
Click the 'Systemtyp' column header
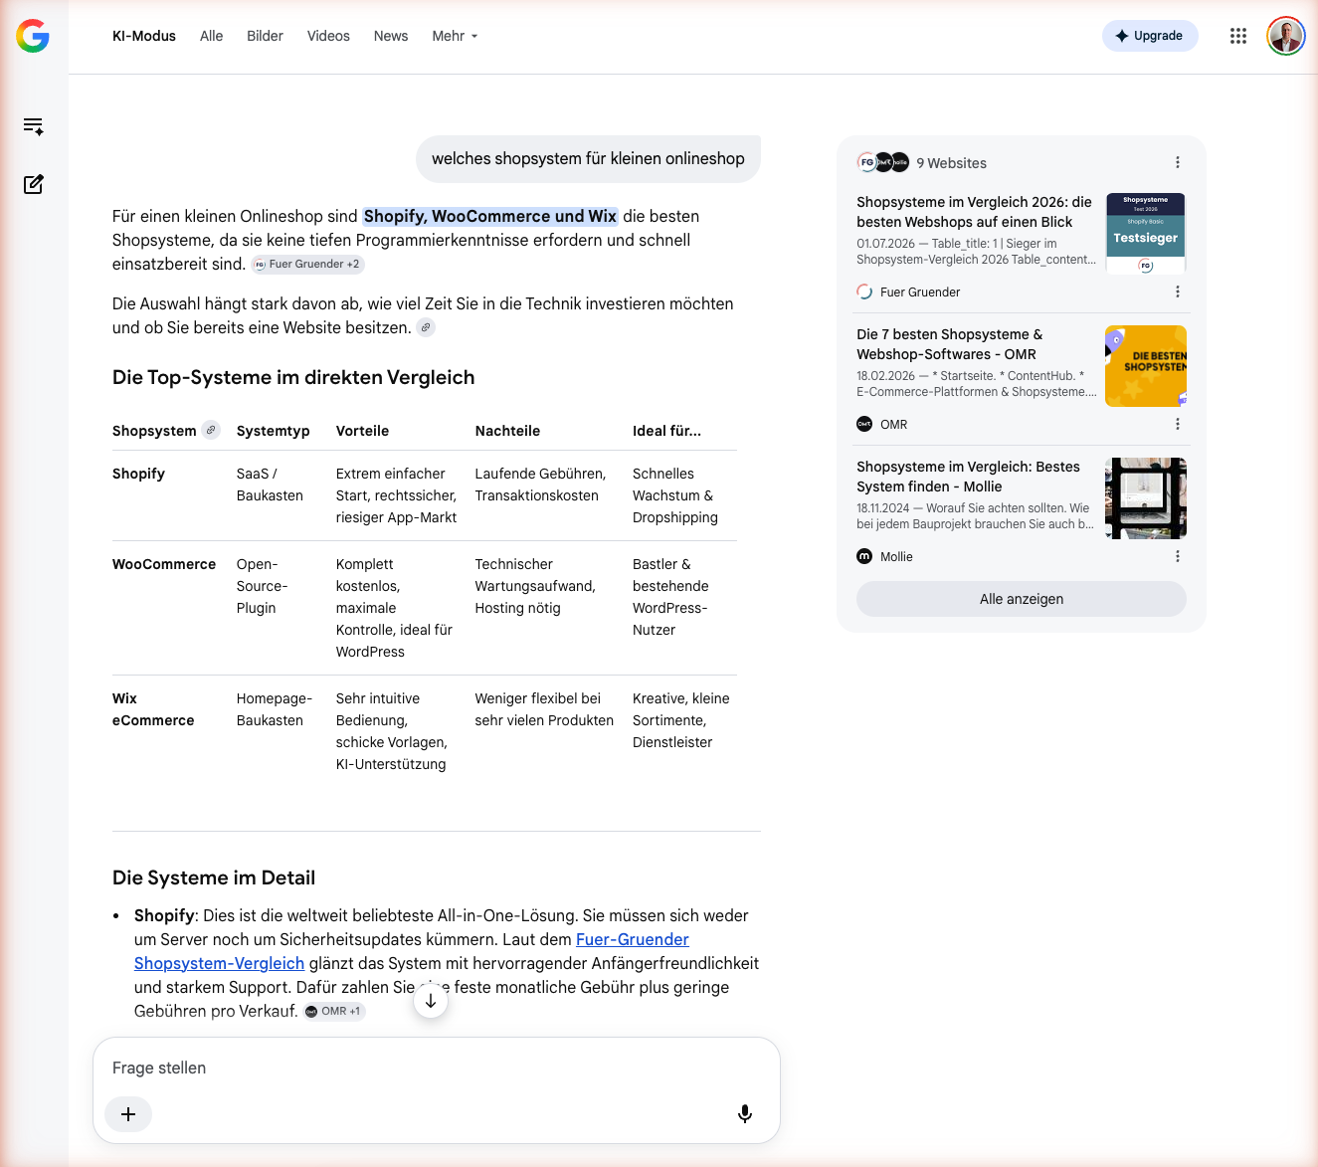point(274,431)
